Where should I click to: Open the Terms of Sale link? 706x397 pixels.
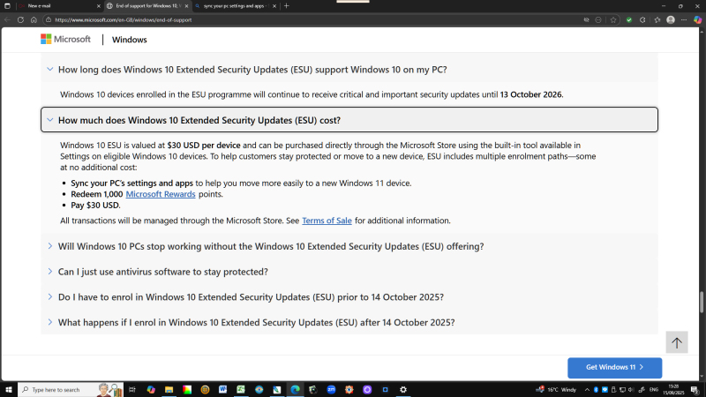pyautogui.click(x=327, y=221)
